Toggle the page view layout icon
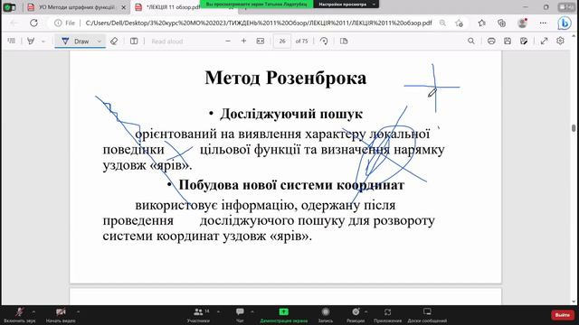This screenshot has height=325, width=579. coord(134,42)
